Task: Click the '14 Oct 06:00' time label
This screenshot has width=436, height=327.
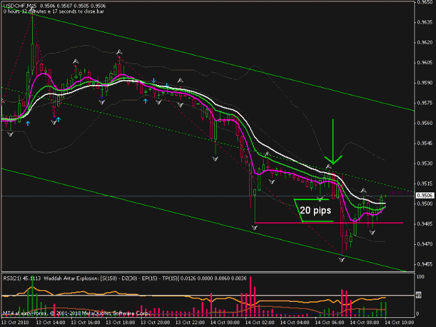Action: pyautogui.click(x=329, y=323)
